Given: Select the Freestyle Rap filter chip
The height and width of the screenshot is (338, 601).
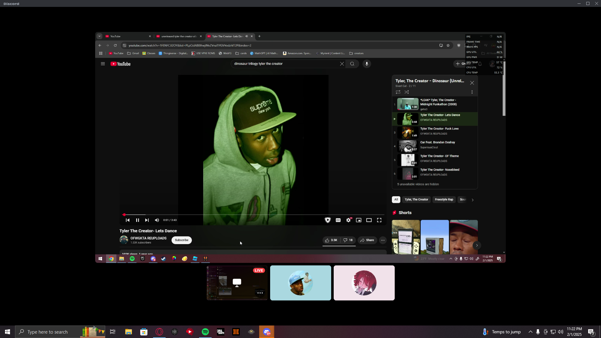Looking at the screenshot, I should pos(444,200).
